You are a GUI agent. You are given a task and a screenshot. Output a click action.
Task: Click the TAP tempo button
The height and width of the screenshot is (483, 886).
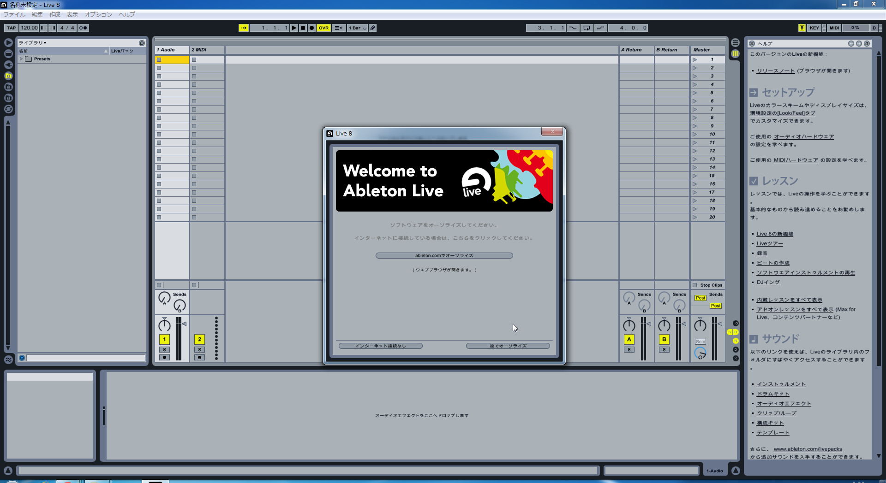(x=12, y=28)
